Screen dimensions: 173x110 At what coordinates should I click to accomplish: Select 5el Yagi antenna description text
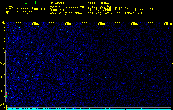pyautogui.click(x=116, y=13)
